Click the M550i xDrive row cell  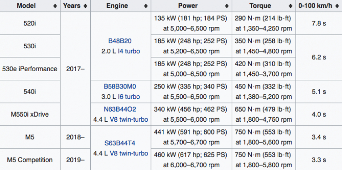click(x=30, y=114)
